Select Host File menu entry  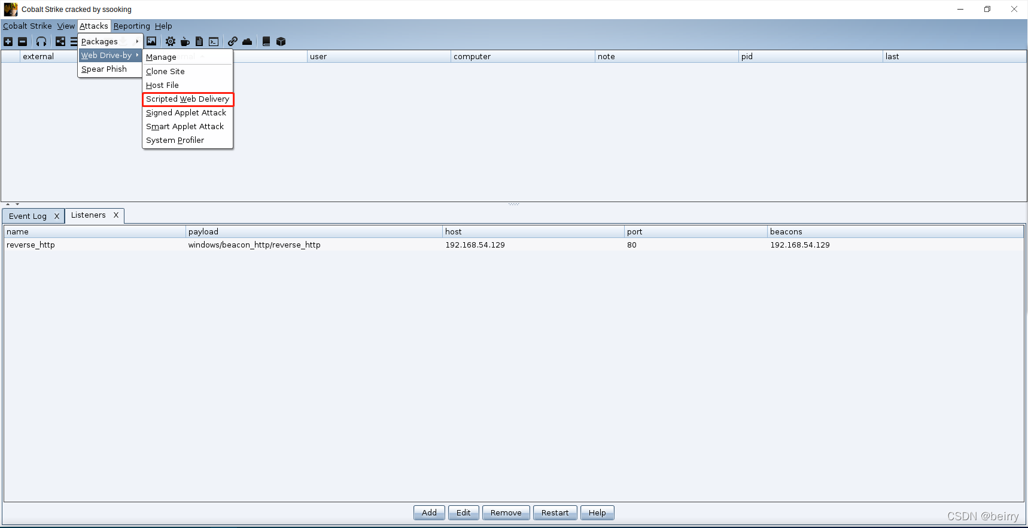[187, 85]
